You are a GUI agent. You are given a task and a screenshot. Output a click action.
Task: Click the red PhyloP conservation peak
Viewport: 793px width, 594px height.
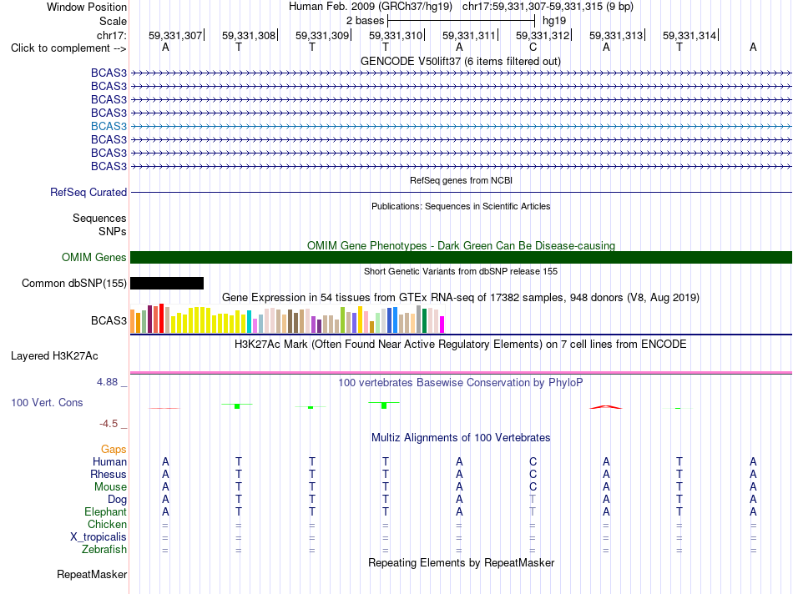tap(606, 407)
